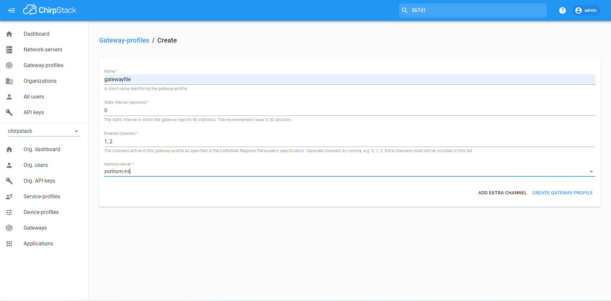The width and height of the screenshot is (611, 301).
Task: Open Network-server dropdown arrow
Action: click(591, 171)
